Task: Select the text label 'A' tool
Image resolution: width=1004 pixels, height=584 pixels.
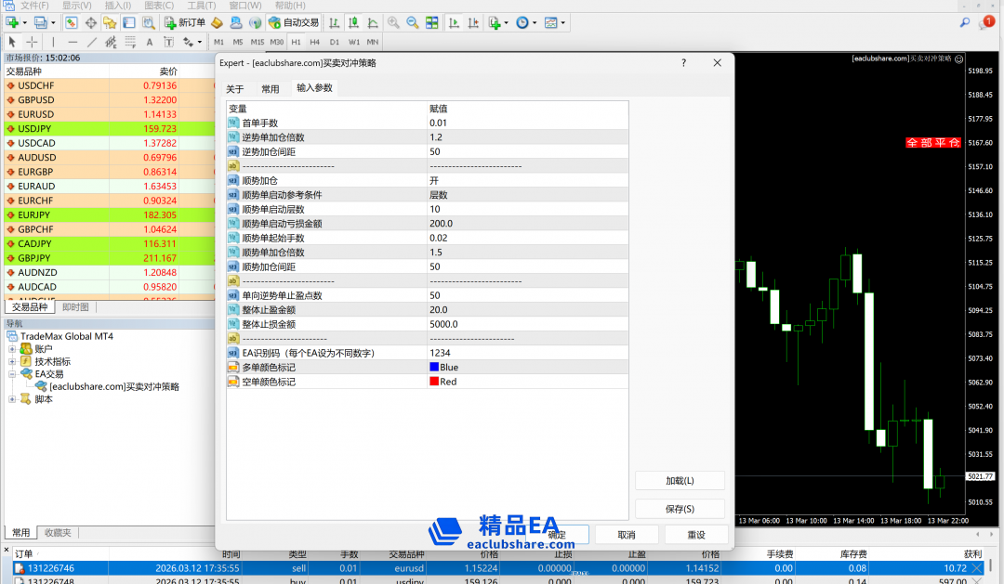Action: pyautogui.click(x=150, y=42)
